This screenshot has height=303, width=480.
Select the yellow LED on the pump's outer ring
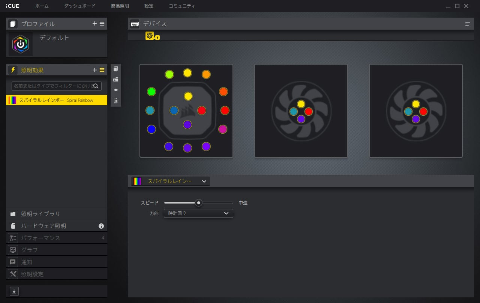click(187, 73)
